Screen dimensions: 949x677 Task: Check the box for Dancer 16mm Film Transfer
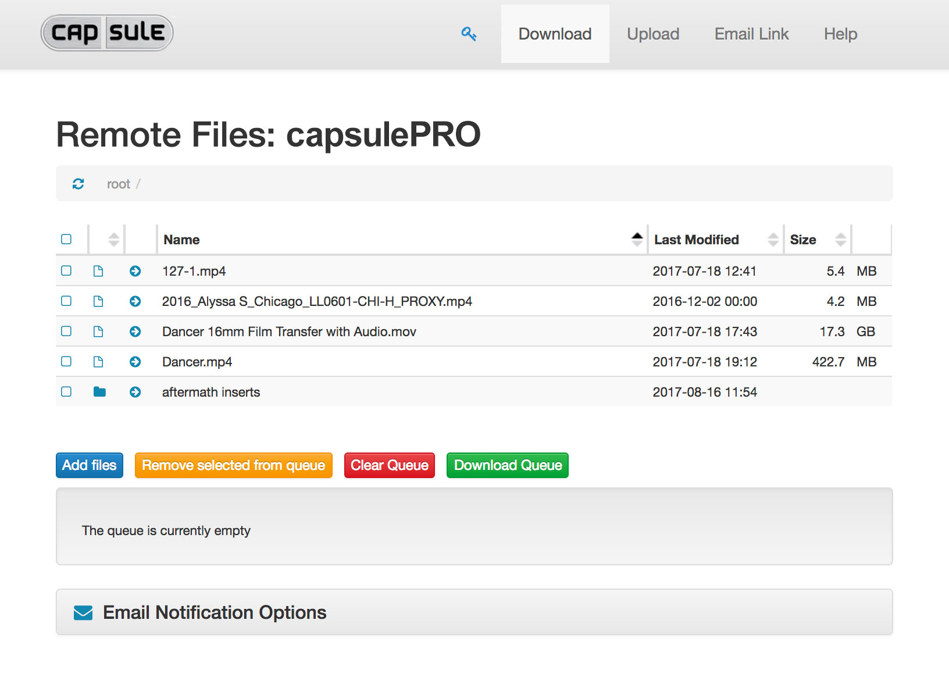pos(66,331)
